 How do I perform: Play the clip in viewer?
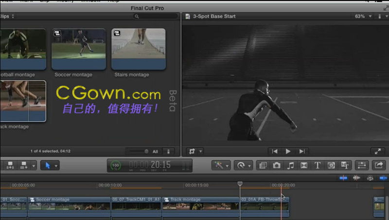coord(288,151)
